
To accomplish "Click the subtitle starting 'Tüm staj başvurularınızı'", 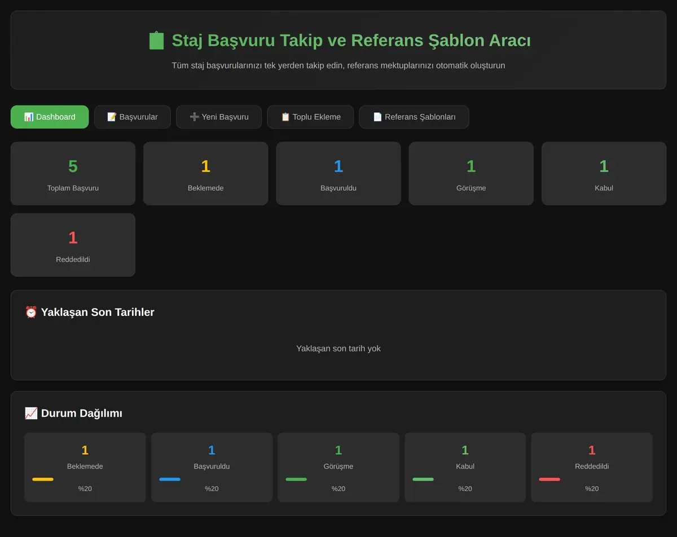I will coord(338,65).
